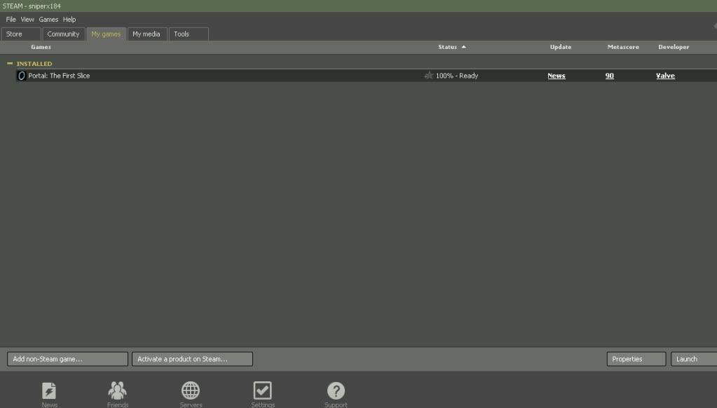Collapse the INSTALLED group

tap(10, 64)
